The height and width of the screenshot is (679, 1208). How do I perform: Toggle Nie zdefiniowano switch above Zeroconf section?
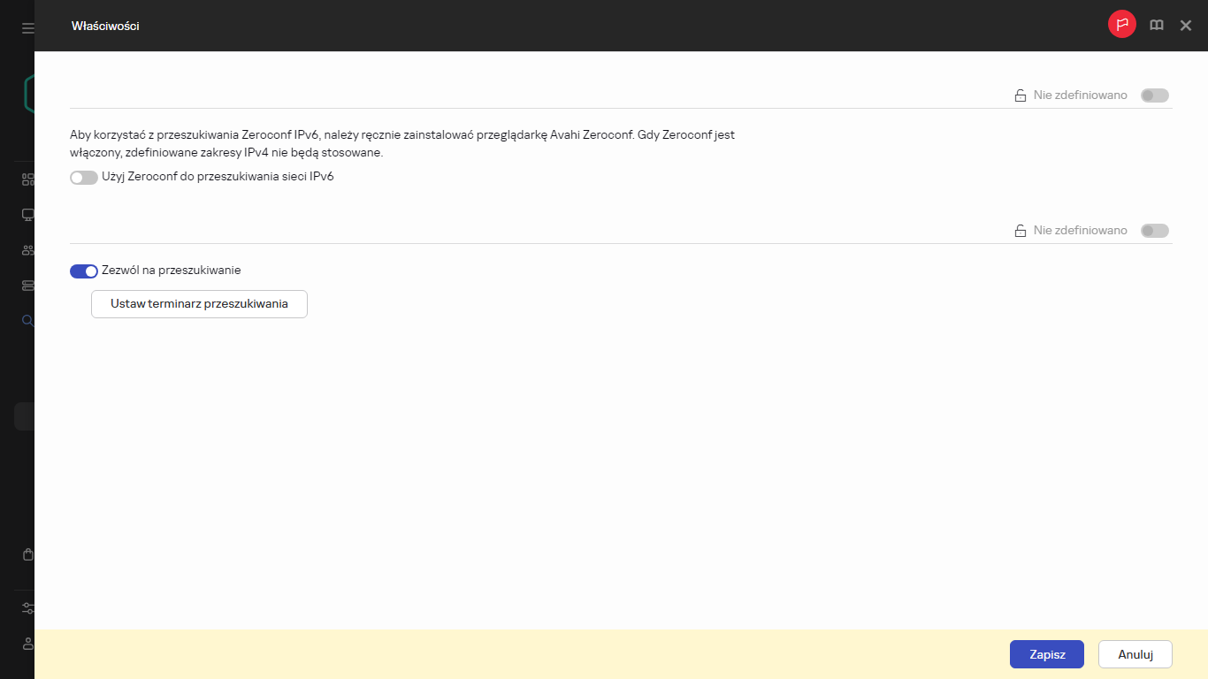tap(1155, 95)
